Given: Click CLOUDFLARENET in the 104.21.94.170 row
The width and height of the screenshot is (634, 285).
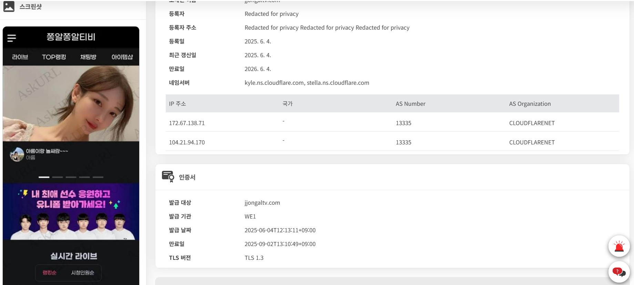Looking at the screenshot, I should click(x=532, y=142).
